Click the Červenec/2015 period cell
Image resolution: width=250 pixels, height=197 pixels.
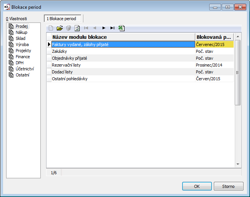click(215, 44)
